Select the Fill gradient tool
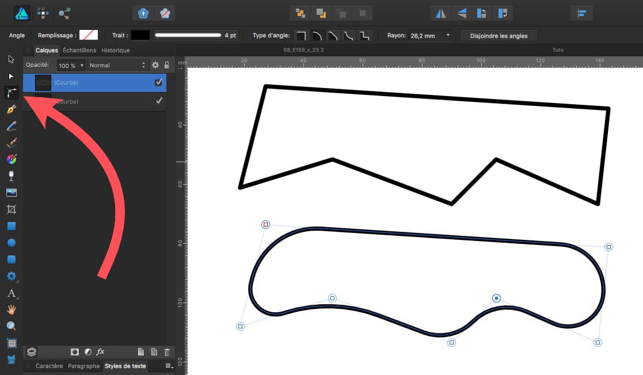 tap(12, 159)
